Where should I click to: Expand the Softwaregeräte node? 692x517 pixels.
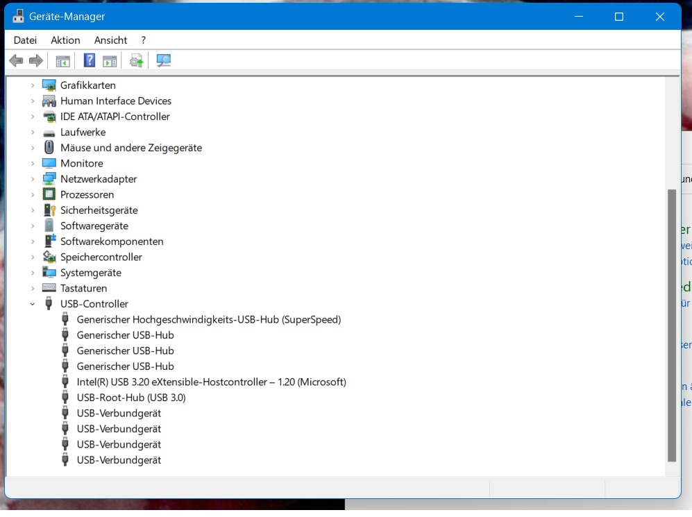tap(33, 226)
